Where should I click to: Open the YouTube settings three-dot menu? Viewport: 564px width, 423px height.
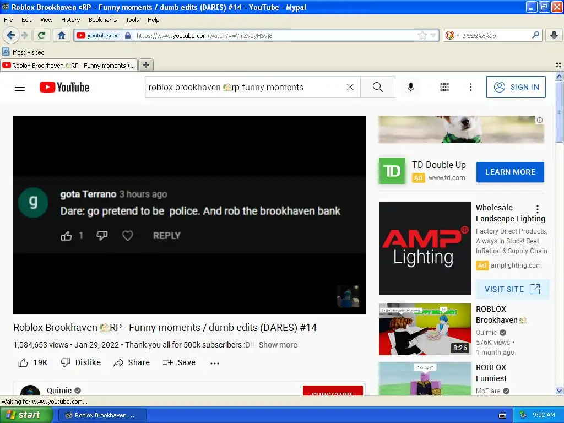[470, 87]
